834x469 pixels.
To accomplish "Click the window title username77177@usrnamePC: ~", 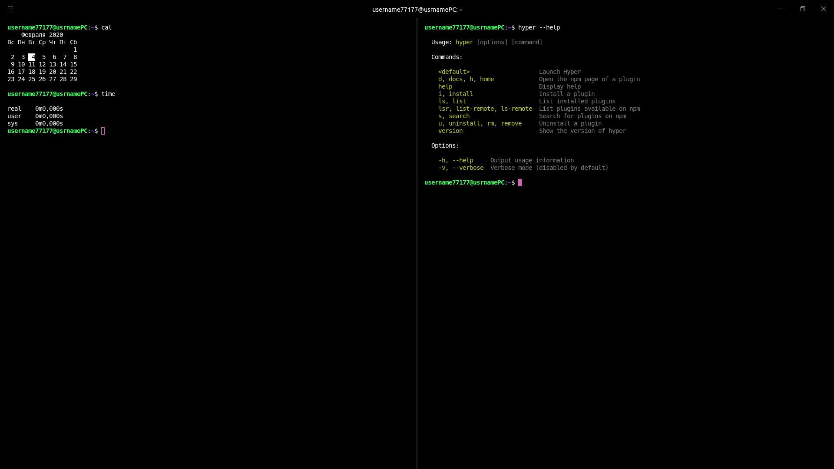I will (417, 10).
